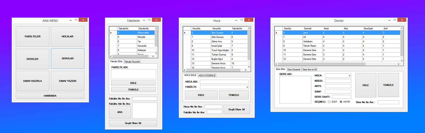425x133 pixels.
Task: Select the 'Veritabanı' cell in the Dersler grid
Action: pos(312,41)
